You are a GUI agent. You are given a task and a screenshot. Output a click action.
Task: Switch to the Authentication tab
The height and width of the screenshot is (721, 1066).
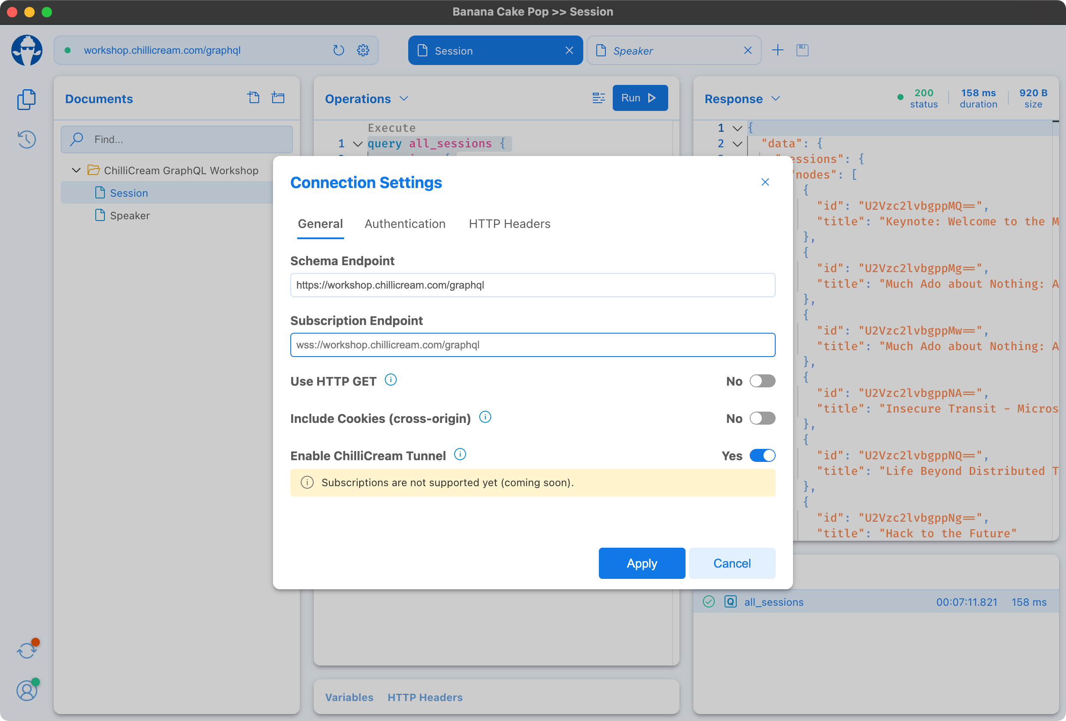405,224
